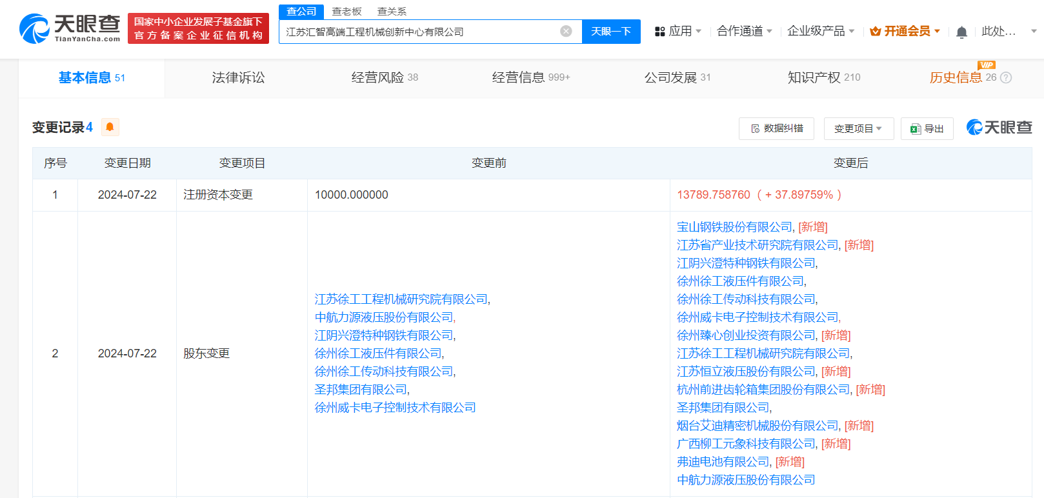Screen dimensions: 1044x498
Task: Click the 变更项目 column header
Action: (x=242, y=163)
